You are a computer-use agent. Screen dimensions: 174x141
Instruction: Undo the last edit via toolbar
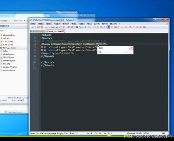coord(69,27)
